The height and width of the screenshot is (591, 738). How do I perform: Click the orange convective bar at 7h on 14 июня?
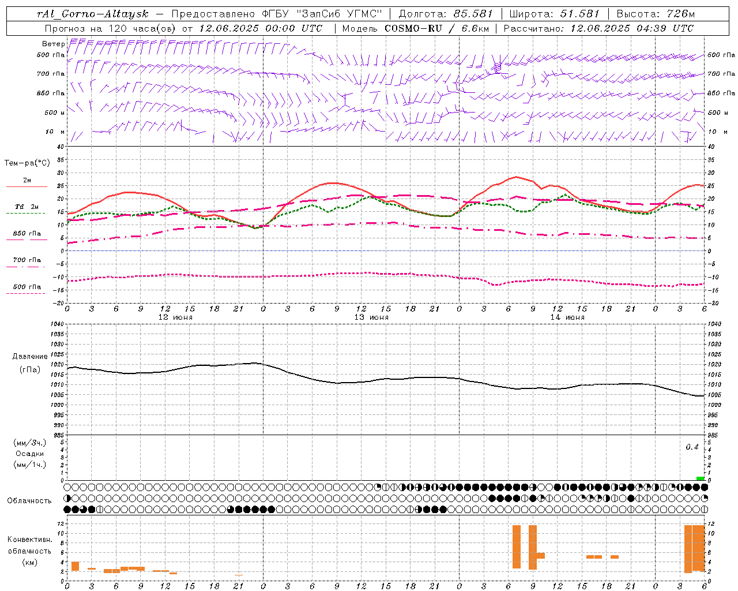pyautogui.click(x=517, y=547)
